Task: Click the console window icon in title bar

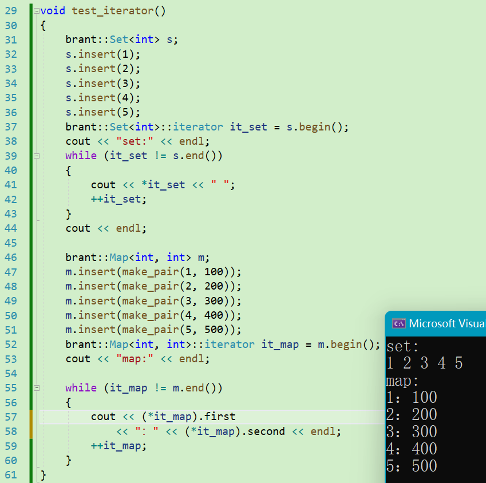Action: point(398,324)
